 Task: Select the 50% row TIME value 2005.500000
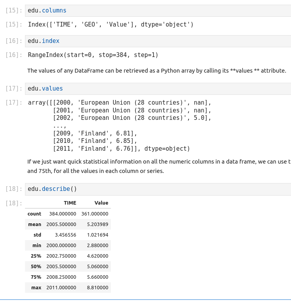click(61, 267)
